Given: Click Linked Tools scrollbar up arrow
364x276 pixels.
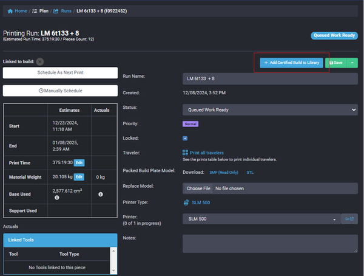Looking at the screenshot, I should tap(113, 250).
